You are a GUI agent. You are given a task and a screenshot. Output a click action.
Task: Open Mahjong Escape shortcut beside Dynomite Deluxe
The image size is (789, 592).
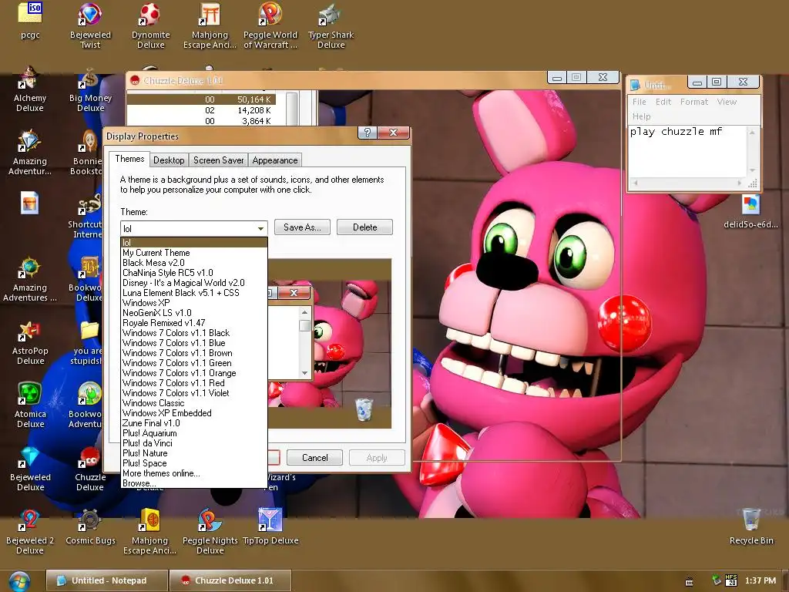pyautogui.click(x=210, y=25)
